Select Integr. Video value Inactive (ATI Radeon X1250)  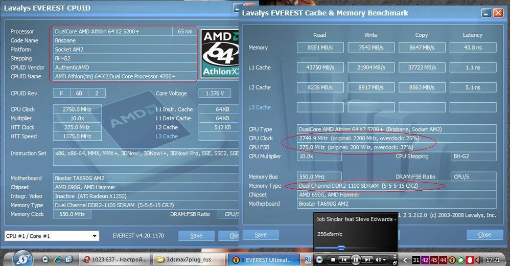(x=146, y=196)
